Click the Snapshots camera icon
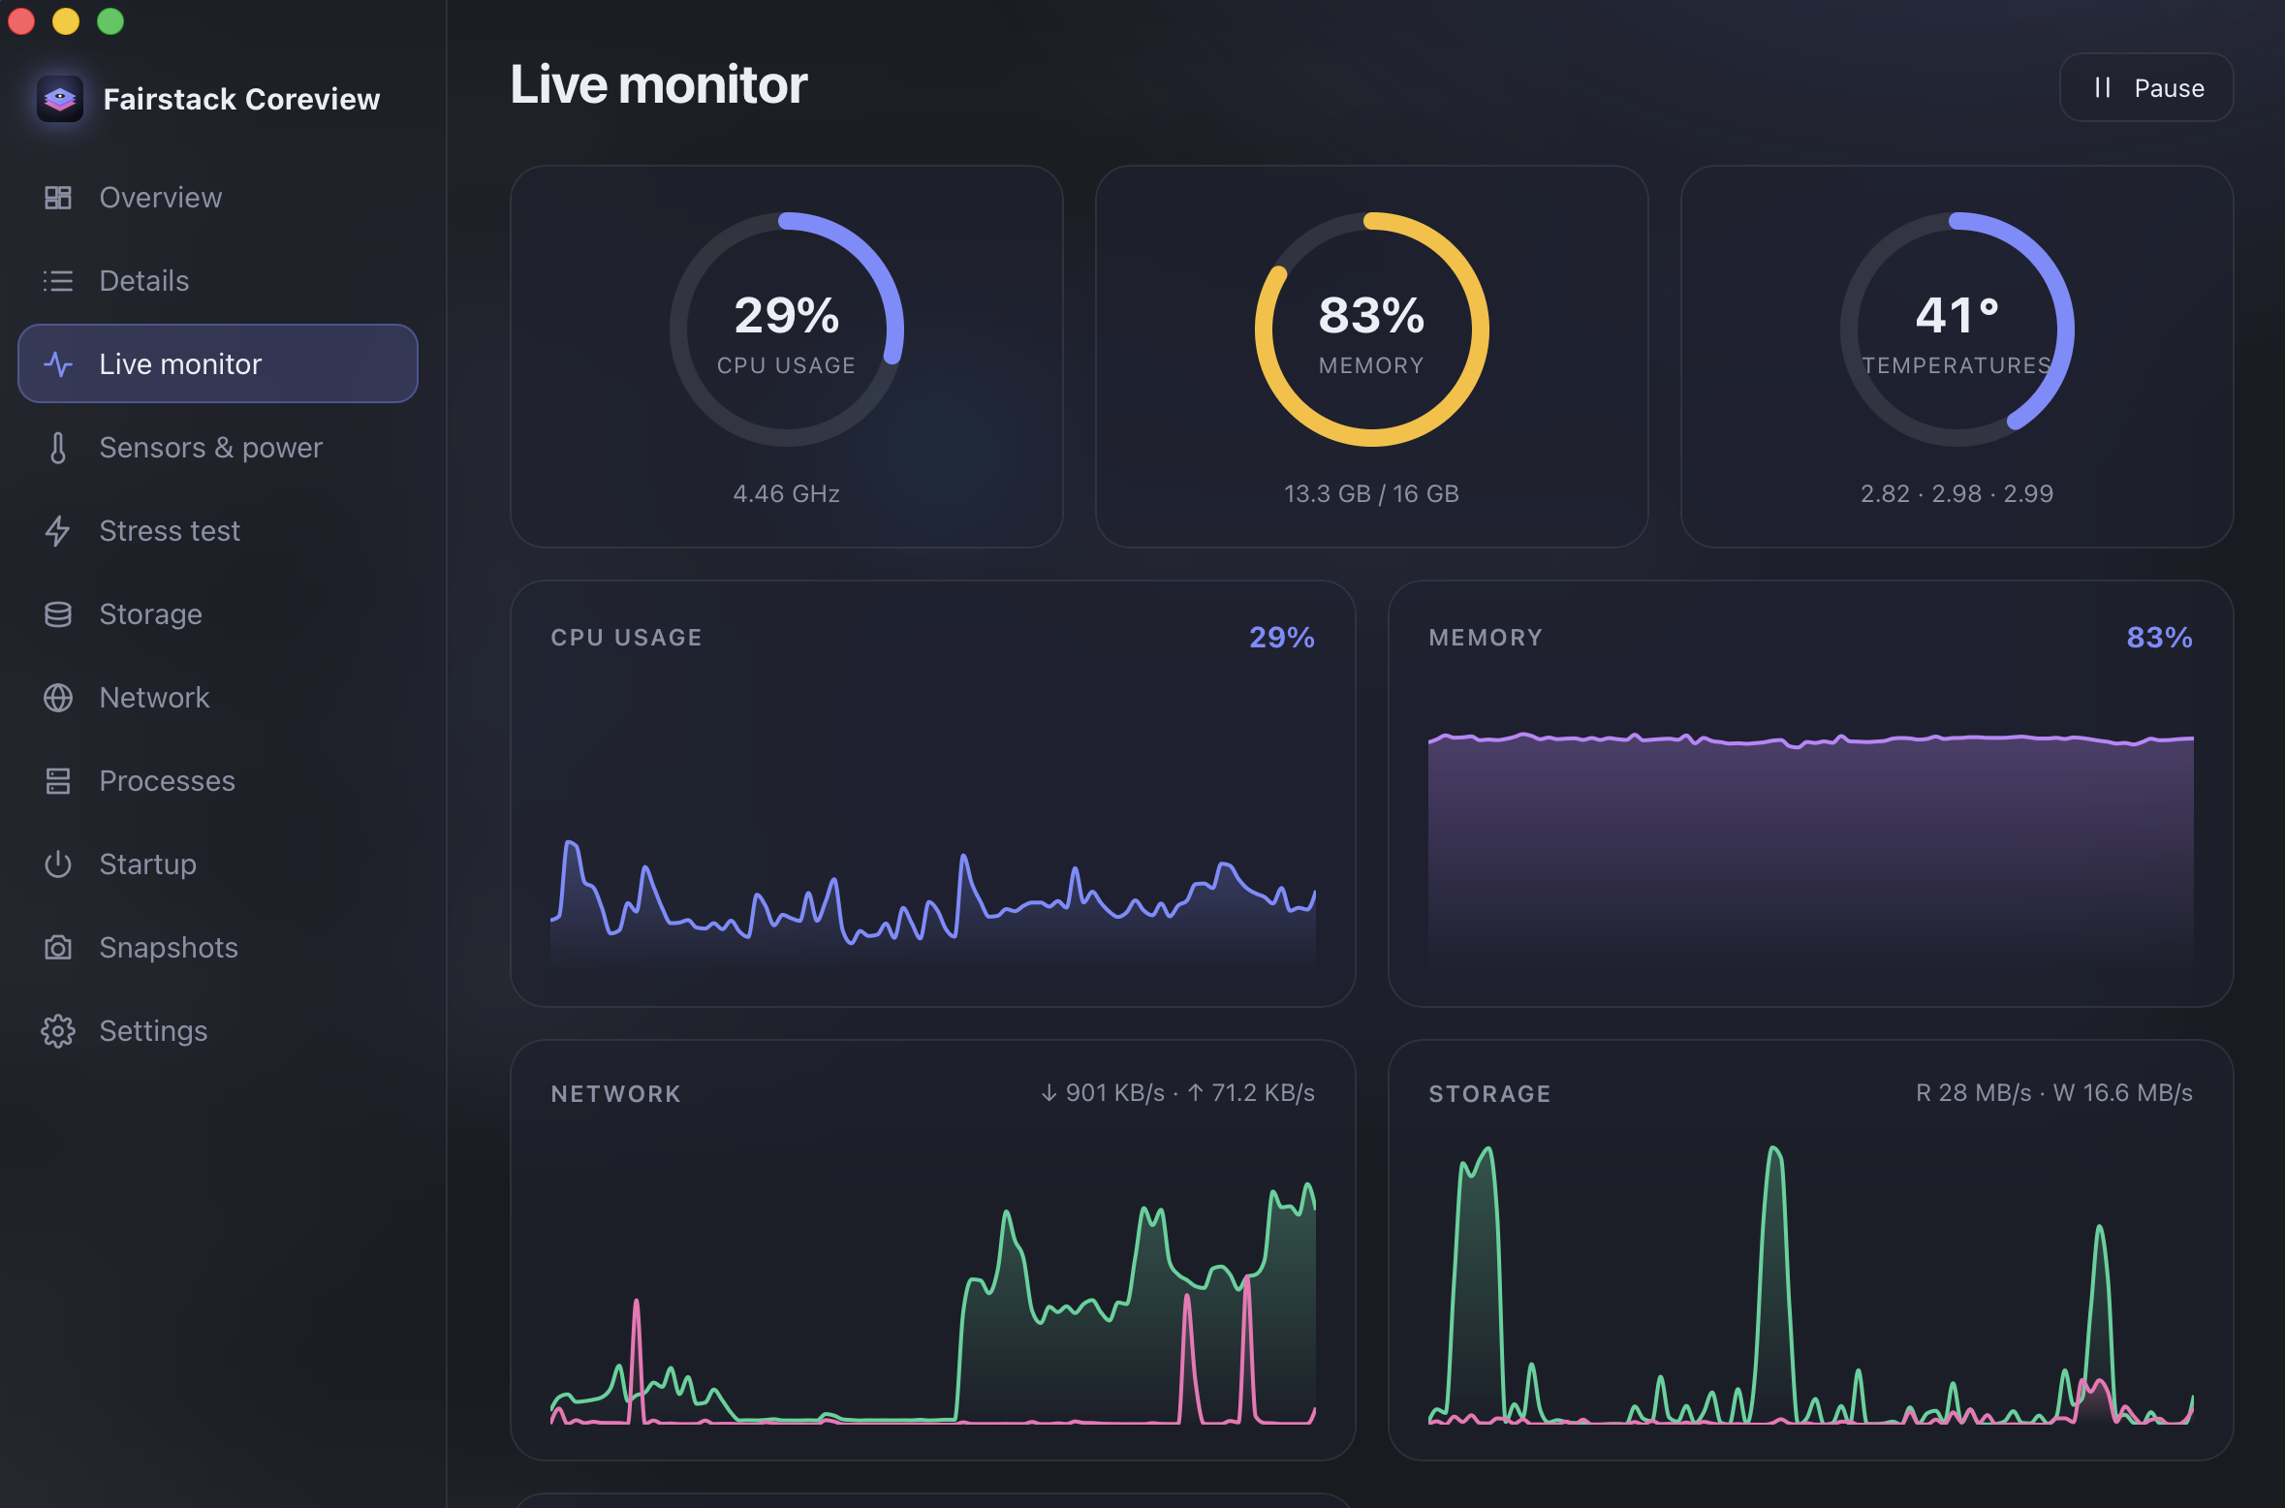Image resolution: width=2285 pixels, height=1508 pixels. tap(58, 948)
